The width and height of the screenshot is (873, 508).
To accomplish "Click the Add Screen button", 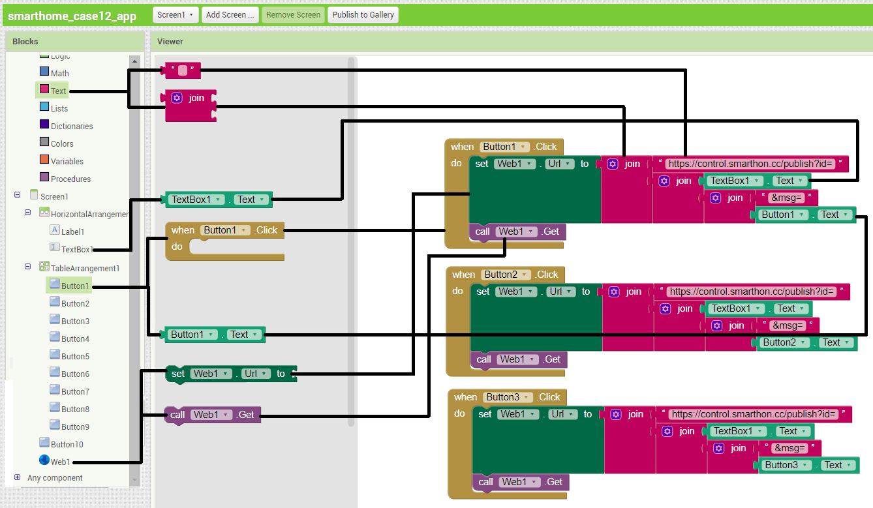I will [230, 14].
